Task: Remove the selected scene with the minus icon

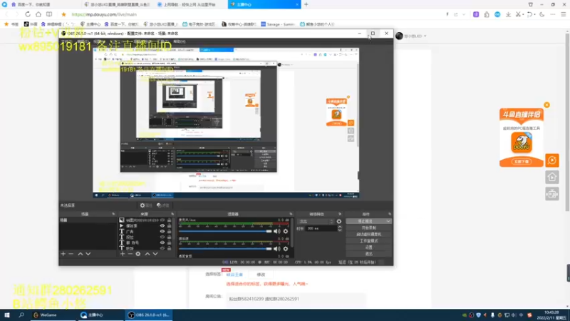Action: click(71, 254)
